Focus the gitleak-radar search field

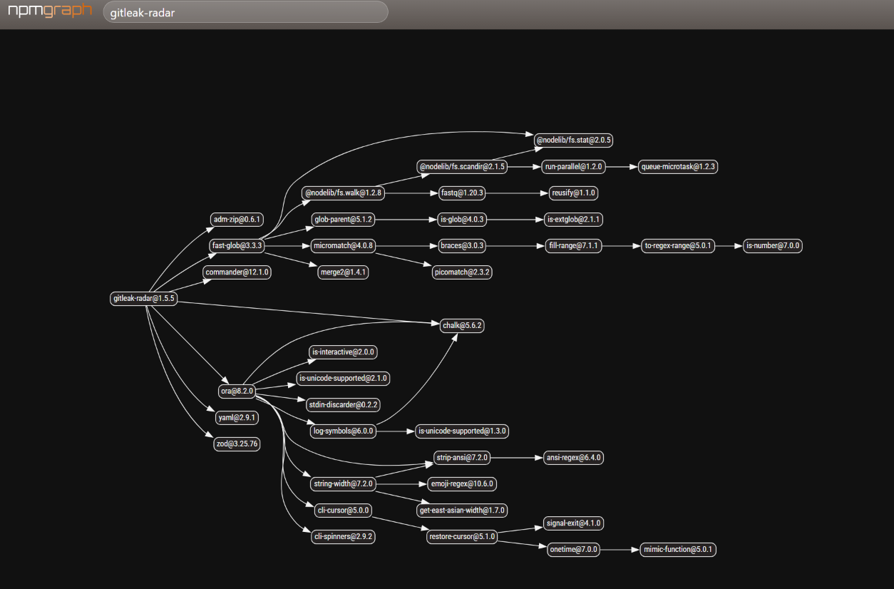coord(246,12)
